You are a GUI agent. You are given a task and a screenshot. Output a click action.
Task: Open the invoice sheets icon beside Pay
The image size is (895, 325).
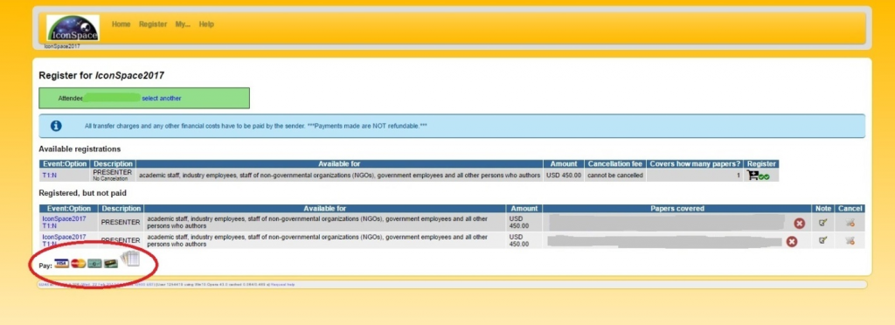click(130, 259)
